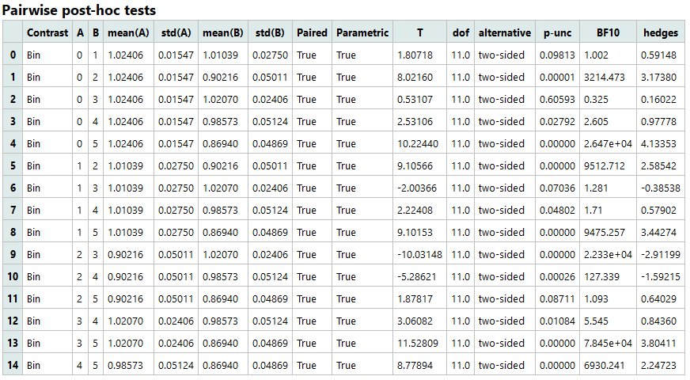Click T value 9.10566
The width and height of the screenshot is (690, 380).
(415, 166)
